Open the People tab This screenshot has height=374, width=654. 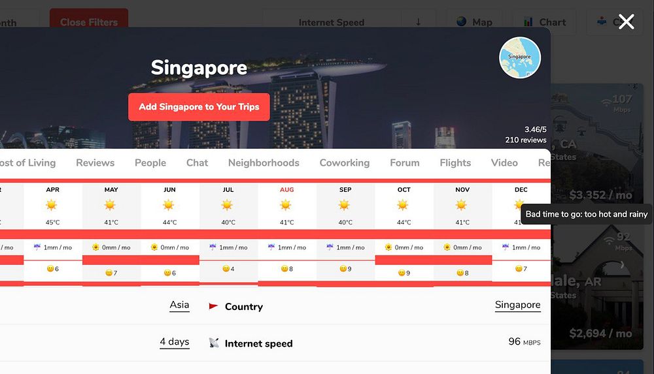[150, 163]
